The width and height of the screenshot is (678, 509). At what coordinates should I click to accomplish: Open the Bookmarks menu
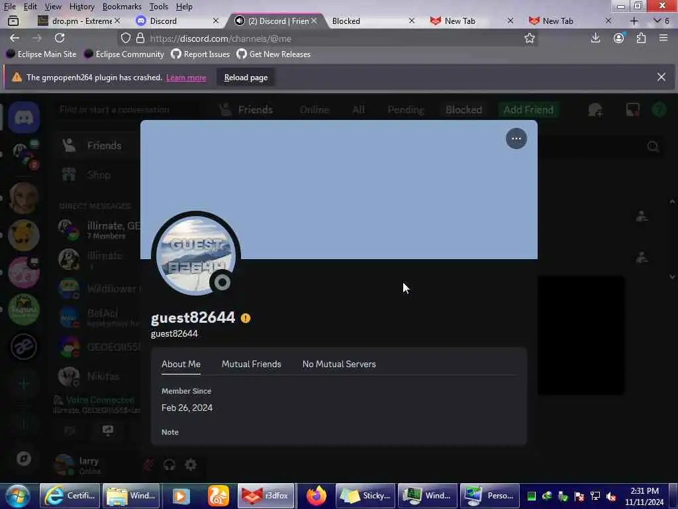(x=122, y=7)
